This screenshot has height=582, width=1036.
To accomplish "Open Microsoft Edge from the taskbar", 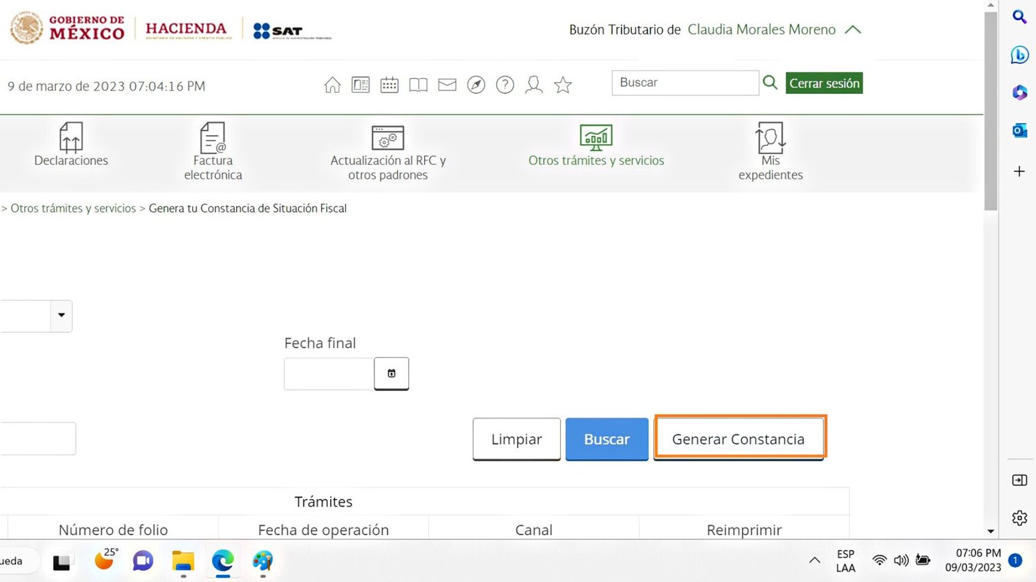I will 222,561.
